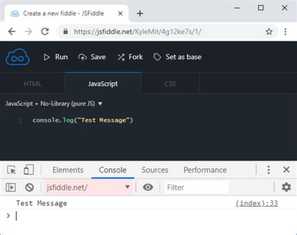Click the jsfiddle.net URL address bar
The width and height of the screenshot is (297, 235).
coord(137,31)
